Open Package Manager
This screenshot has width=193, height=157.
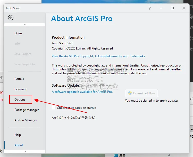27,110
